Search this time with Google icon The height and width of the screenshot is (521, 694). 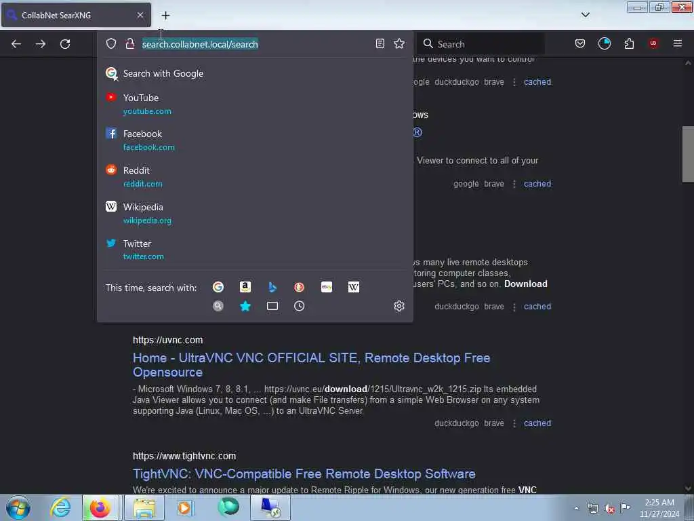218,287
